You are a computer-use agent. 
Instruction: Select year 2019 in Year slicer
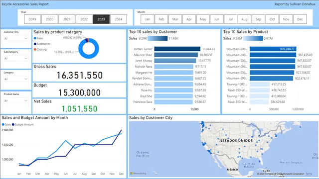coord(32,19)
